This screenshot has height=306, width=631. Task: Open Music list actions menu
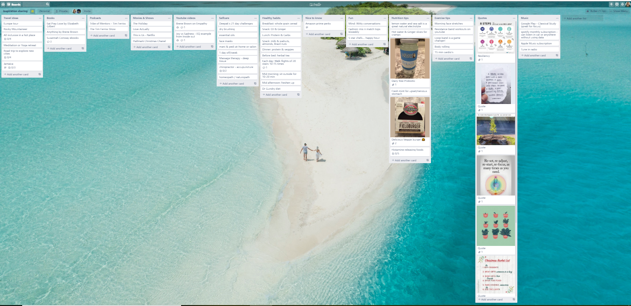(x=558, y=18)
